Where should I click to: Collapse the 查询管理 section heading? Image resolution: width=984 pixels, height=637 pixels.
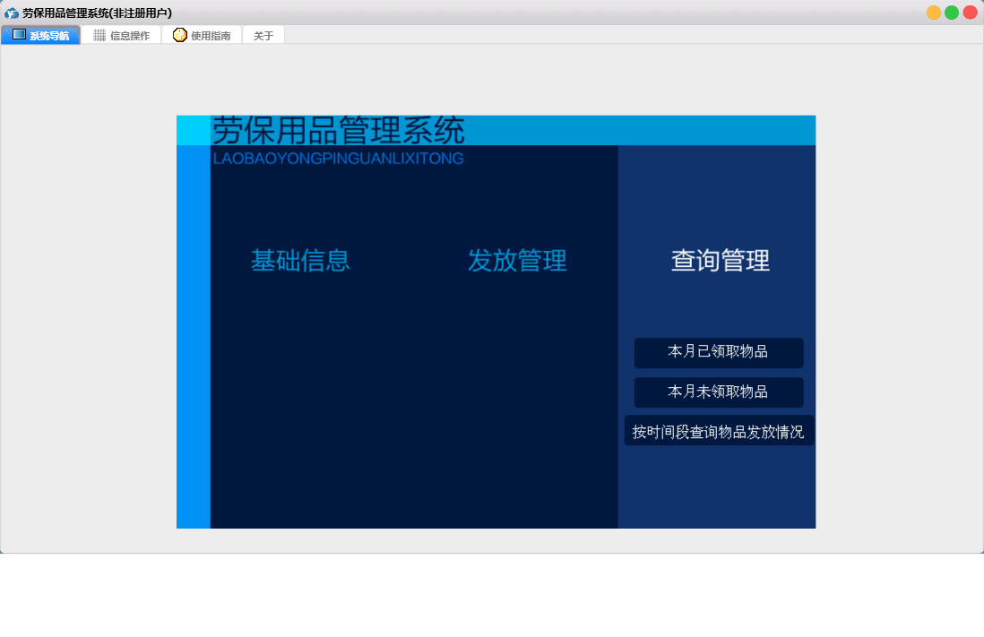click(x=721, y=261)
